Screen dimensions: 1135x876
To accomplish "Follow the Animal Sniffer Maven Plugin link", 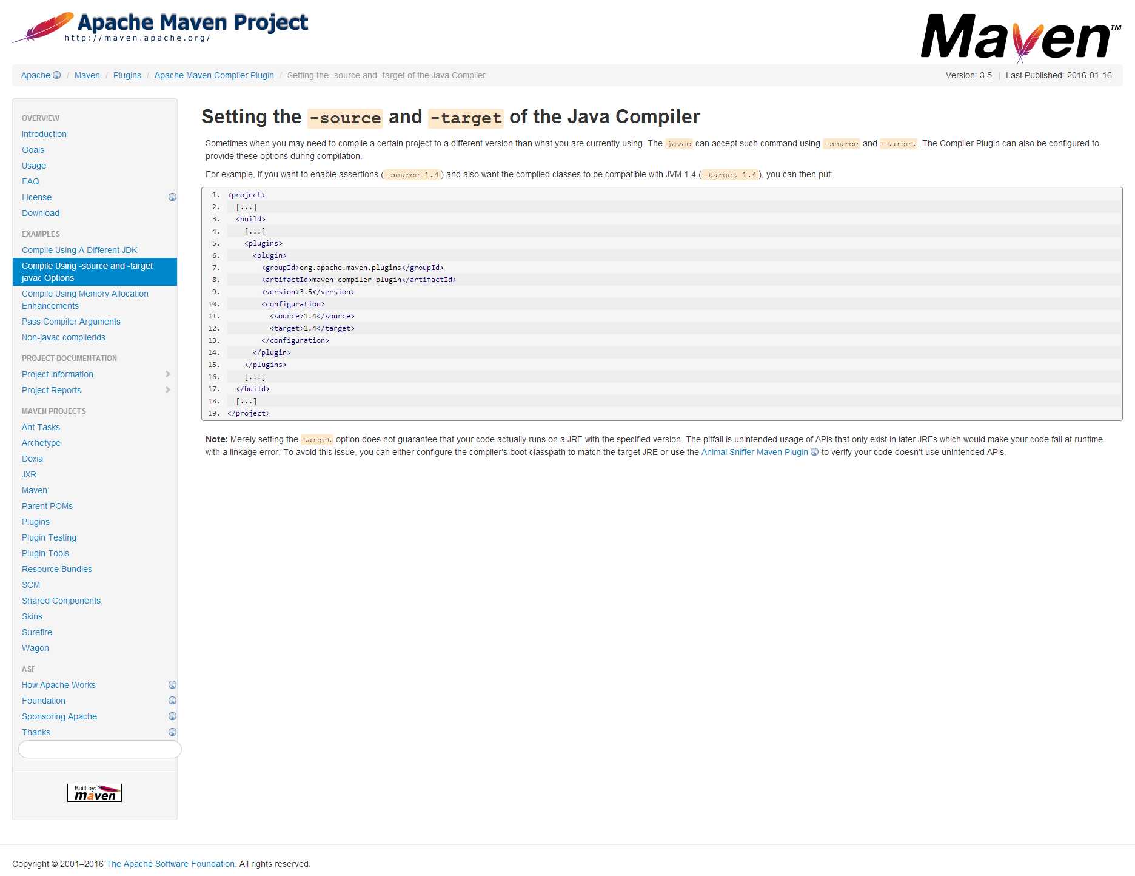I will [x=755, y=452].
